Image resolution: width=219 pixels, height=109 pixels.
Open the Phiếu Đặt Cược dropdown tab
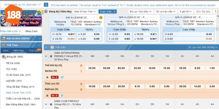click(x=11, y=31)
